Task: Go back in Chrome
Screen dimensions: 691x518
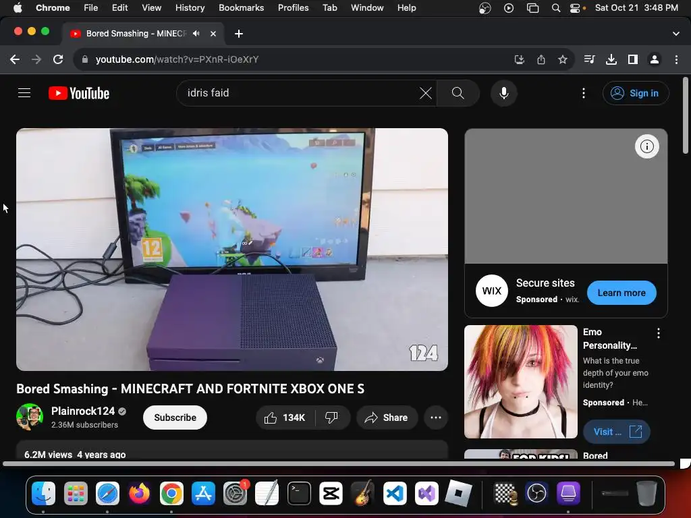Action: [15, 59]
